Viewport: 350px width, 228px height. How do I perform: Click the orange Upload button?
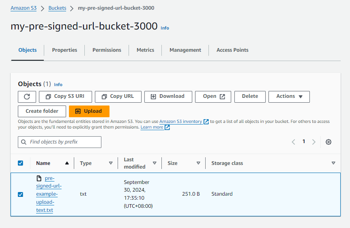(89, 111)
